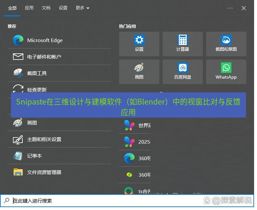257x210 pixels.
Task: Click the 热门应用 heading
Action: pyautogui.click(x=127, y=26)
